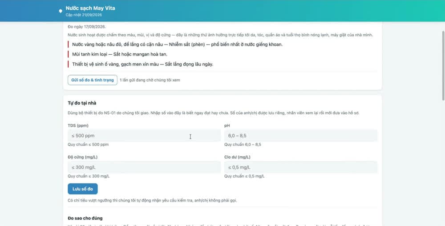The height and width of the screenshot is (226, 445).
Task: Click the water drop logo icon
Action: 61,11
